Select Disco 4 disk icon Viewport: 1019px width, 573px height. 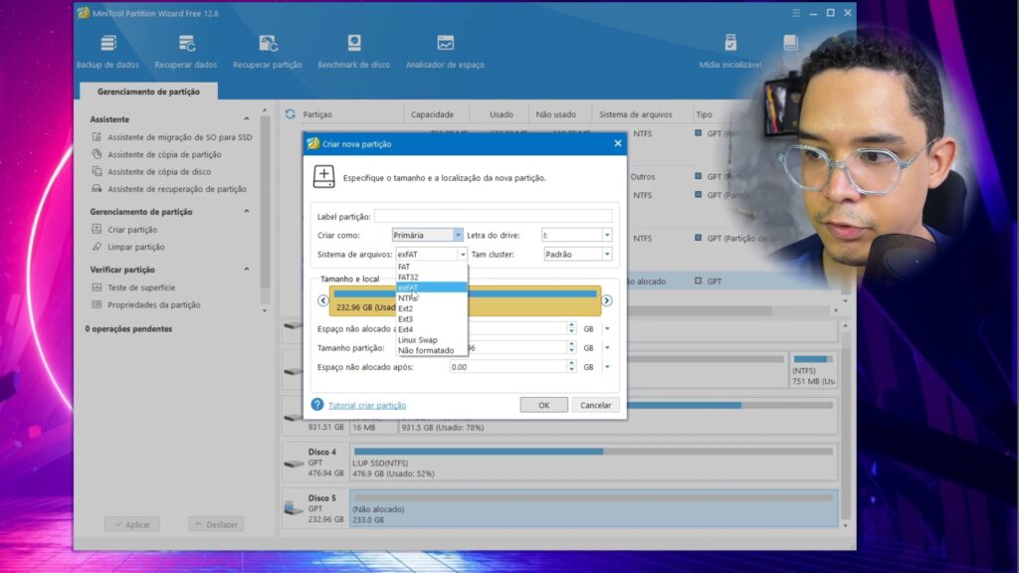click(294, 463)
